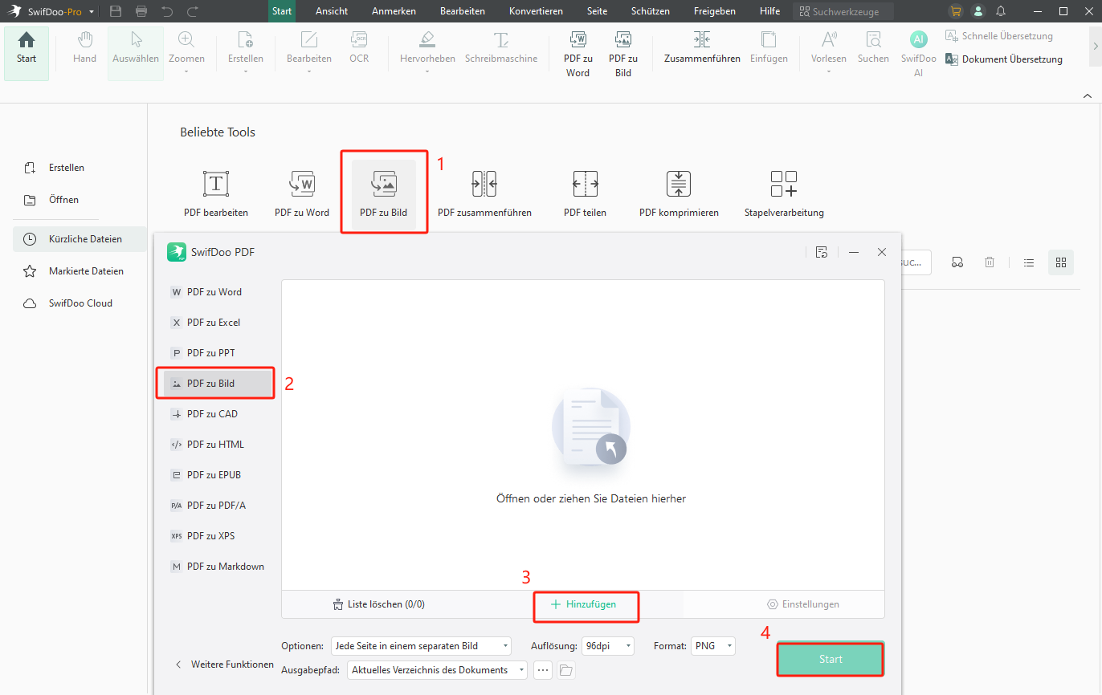Screen dimensions: 1102x695
Task: Click the Erstellen ribbon icon
Action: 245,51
